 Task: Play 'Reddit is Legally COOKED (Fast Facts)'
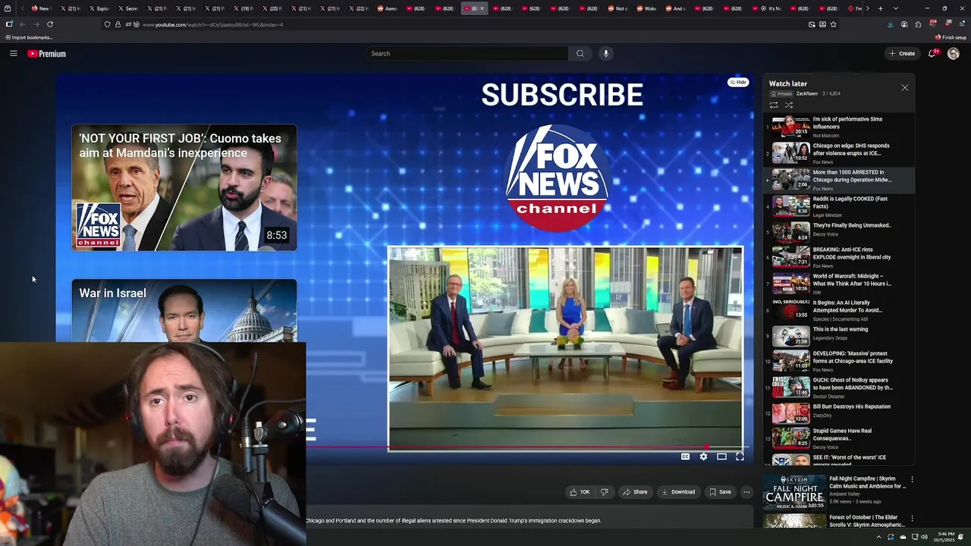838,206
